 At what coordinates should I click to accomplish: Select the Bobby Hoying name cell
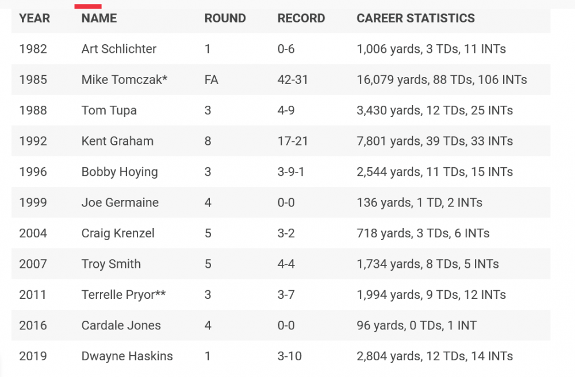(x=120, y=172)
